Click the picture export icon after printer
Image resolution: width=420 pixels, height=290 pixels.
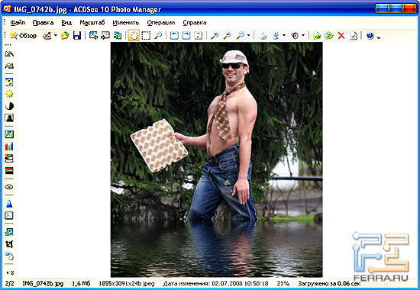(x=276, y=36)
